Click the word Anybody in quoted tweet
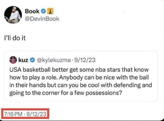Screen dimensions: 164x121 pyautogui.click(x=71, y=77)
